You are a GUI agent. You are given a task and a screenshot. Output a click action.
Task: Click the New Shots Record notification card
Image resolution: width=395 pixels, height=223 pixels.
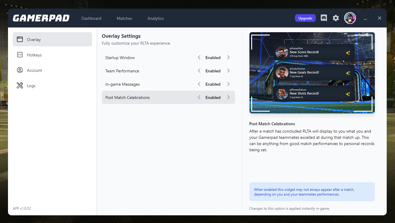(314, 94)
